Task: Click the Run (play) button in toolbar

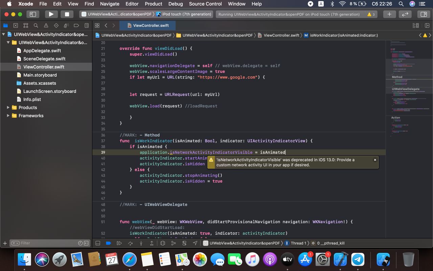Action: (51, 14)
